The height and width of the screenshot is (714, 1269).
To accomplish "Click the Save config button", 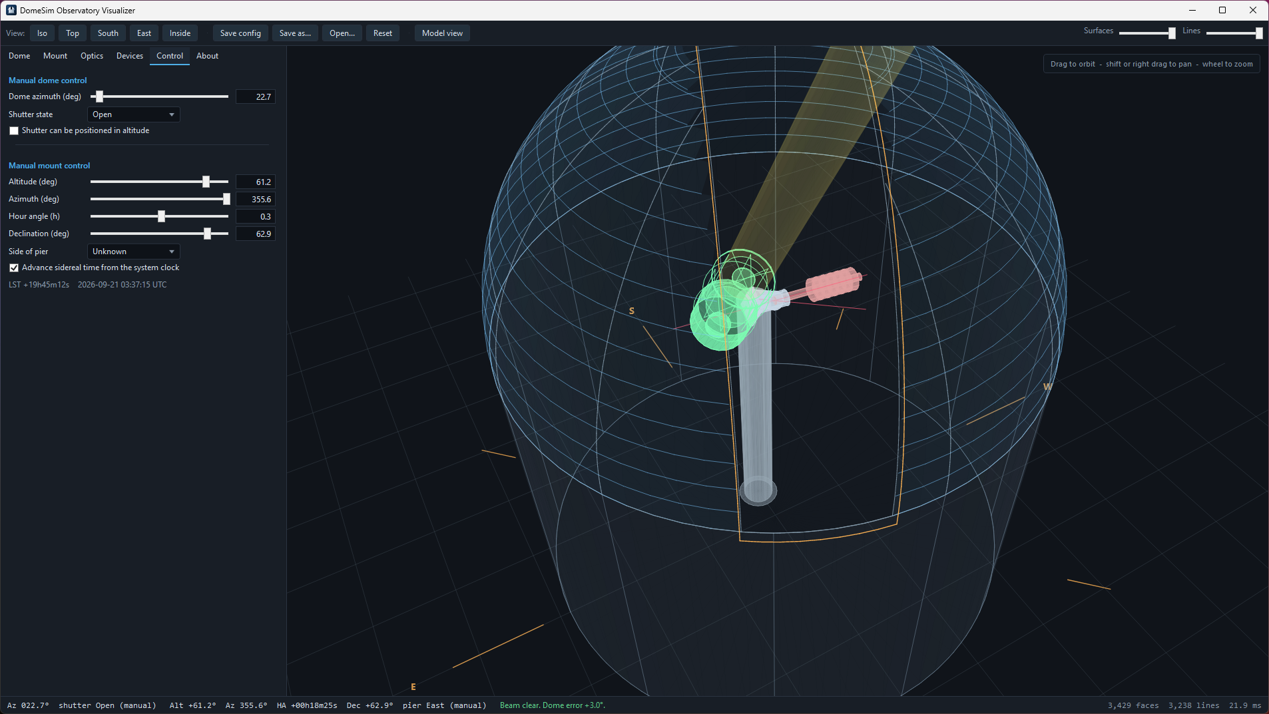I will coord(240,33).
